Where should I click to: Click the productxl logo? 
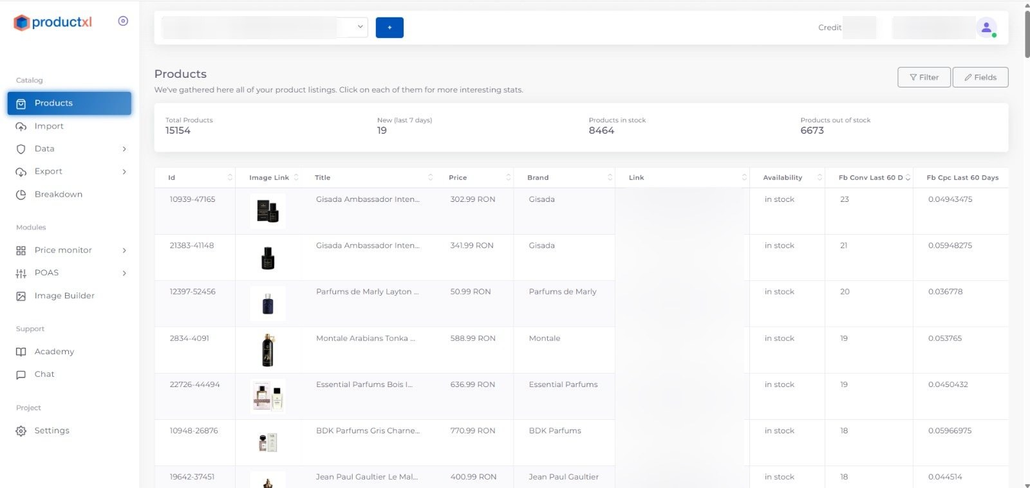[x=53, y=23]
